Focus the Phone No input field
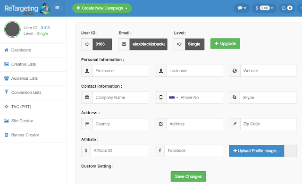 201,97
